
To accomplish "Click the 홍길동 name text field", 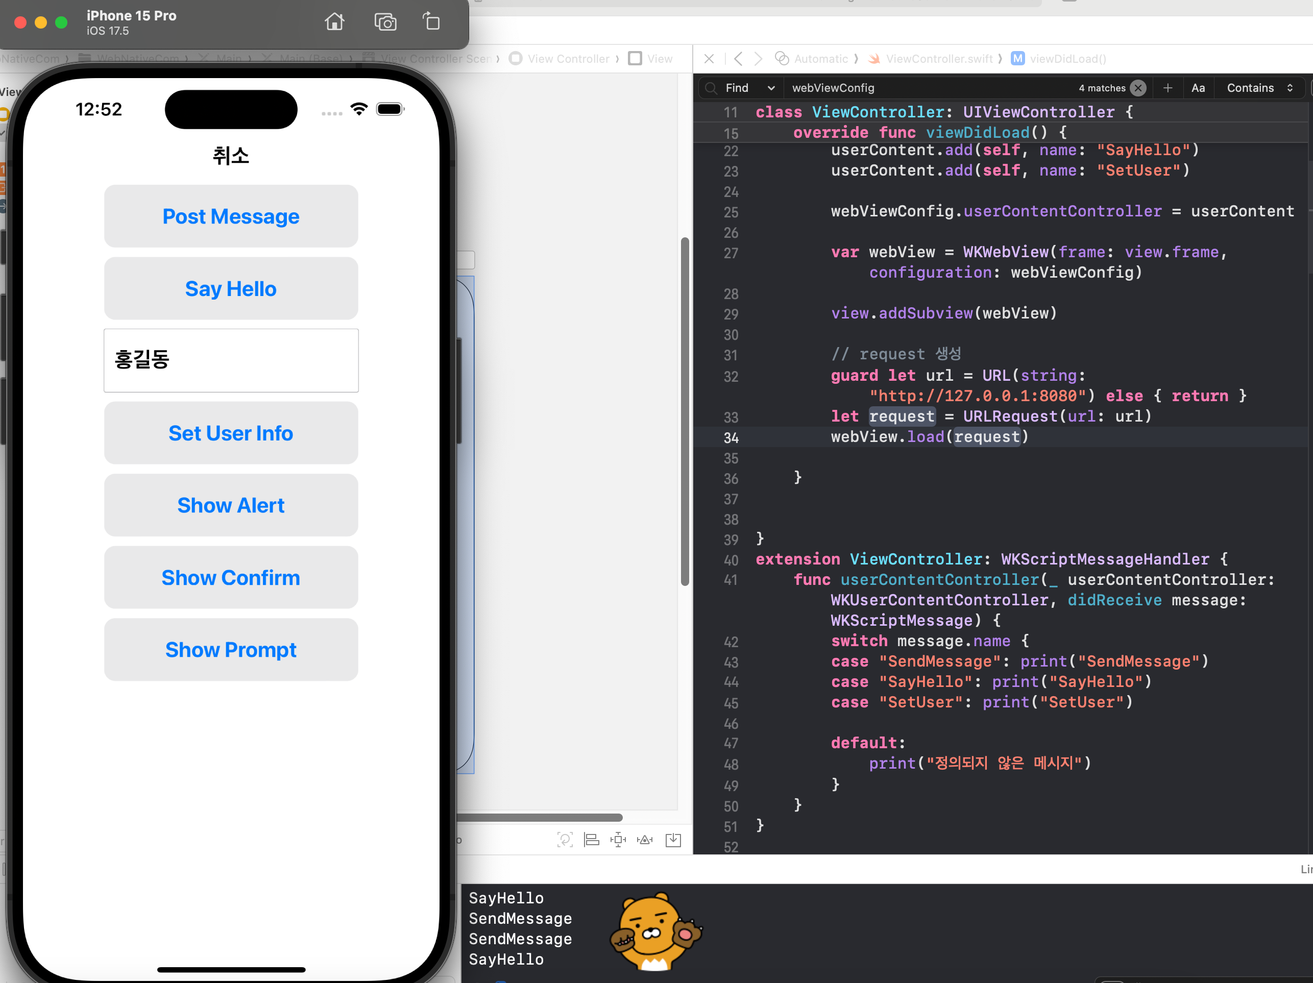I will tap(231, 360).
